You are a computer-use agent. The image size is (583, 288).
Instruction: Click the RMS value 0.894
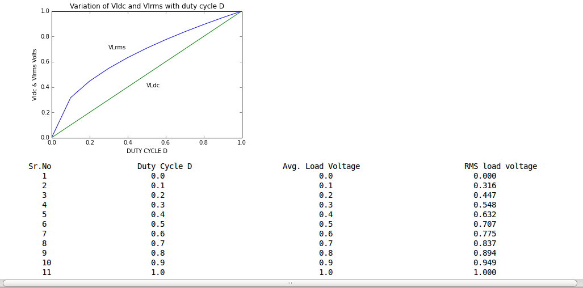(485, 253)
